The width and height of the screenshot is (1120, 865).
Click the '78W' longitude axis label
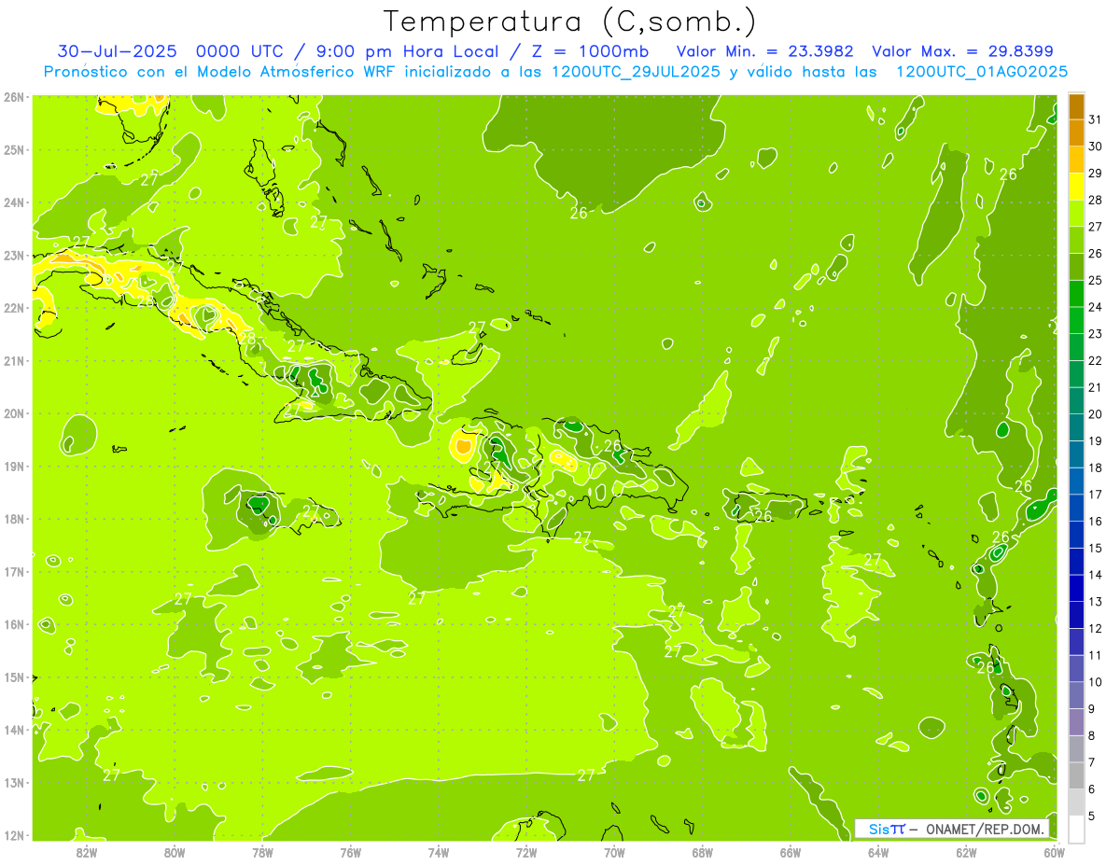pos(262,852)
